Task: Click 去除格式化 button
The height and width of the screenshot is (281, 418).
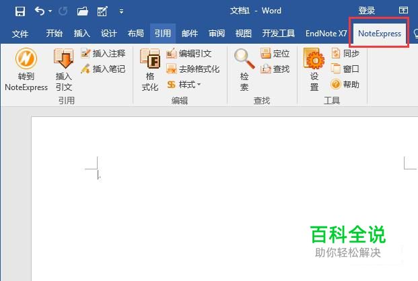Action: point(193,69)
